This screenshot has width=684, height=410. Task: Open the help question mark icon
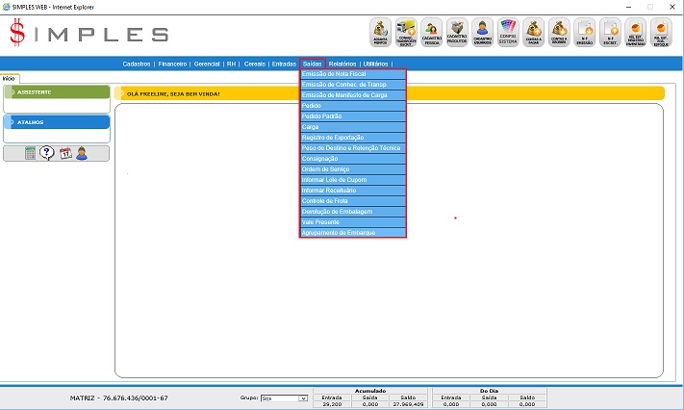point(46,153)
